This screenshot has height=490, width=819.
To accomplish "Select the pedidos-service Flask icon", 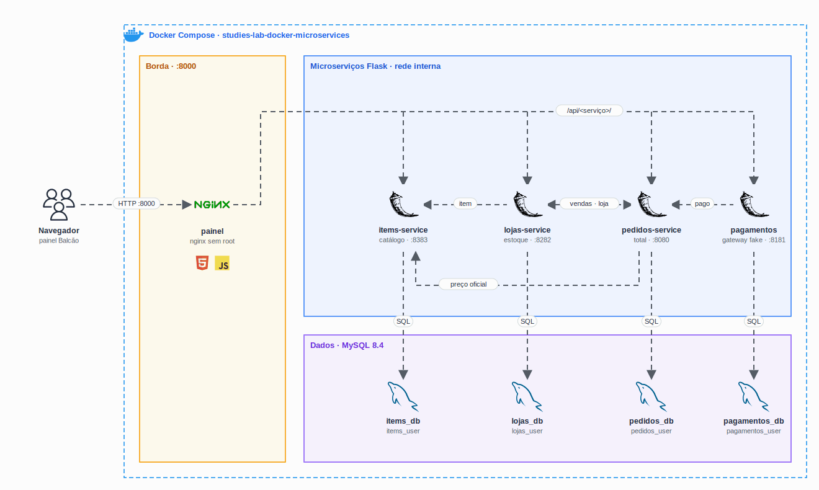I will [x=651, y=205].
